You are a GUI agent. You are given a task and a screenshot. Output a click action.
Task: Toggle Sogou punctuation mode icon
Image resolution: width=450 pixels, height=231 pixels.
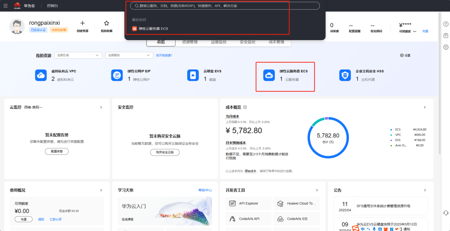click(369, 229)
